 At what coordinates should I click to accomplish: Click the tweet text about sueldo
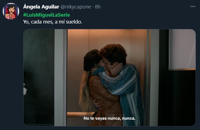click(x=53, y=22)
